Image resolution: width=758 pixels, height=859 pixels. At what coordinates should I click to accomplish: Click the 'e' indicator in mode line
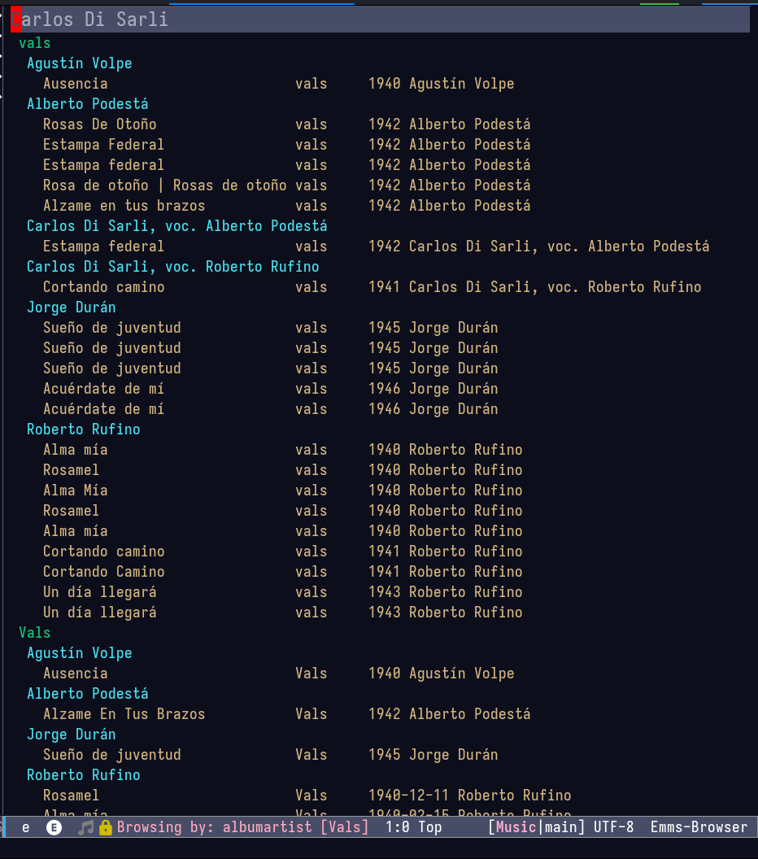pos(26,827)
